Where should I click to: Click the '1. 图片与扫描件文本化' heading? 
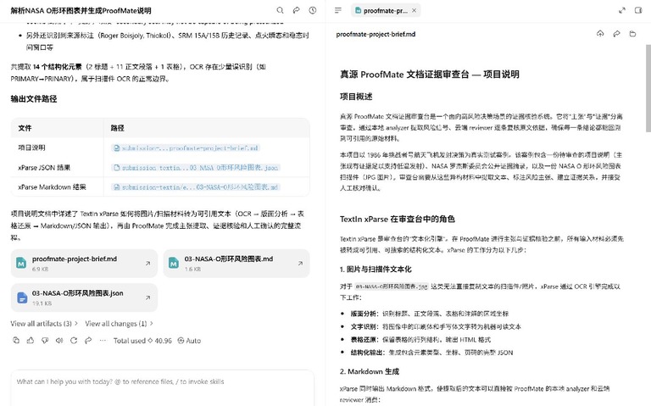pyautogui.click(x=376, y=269)
